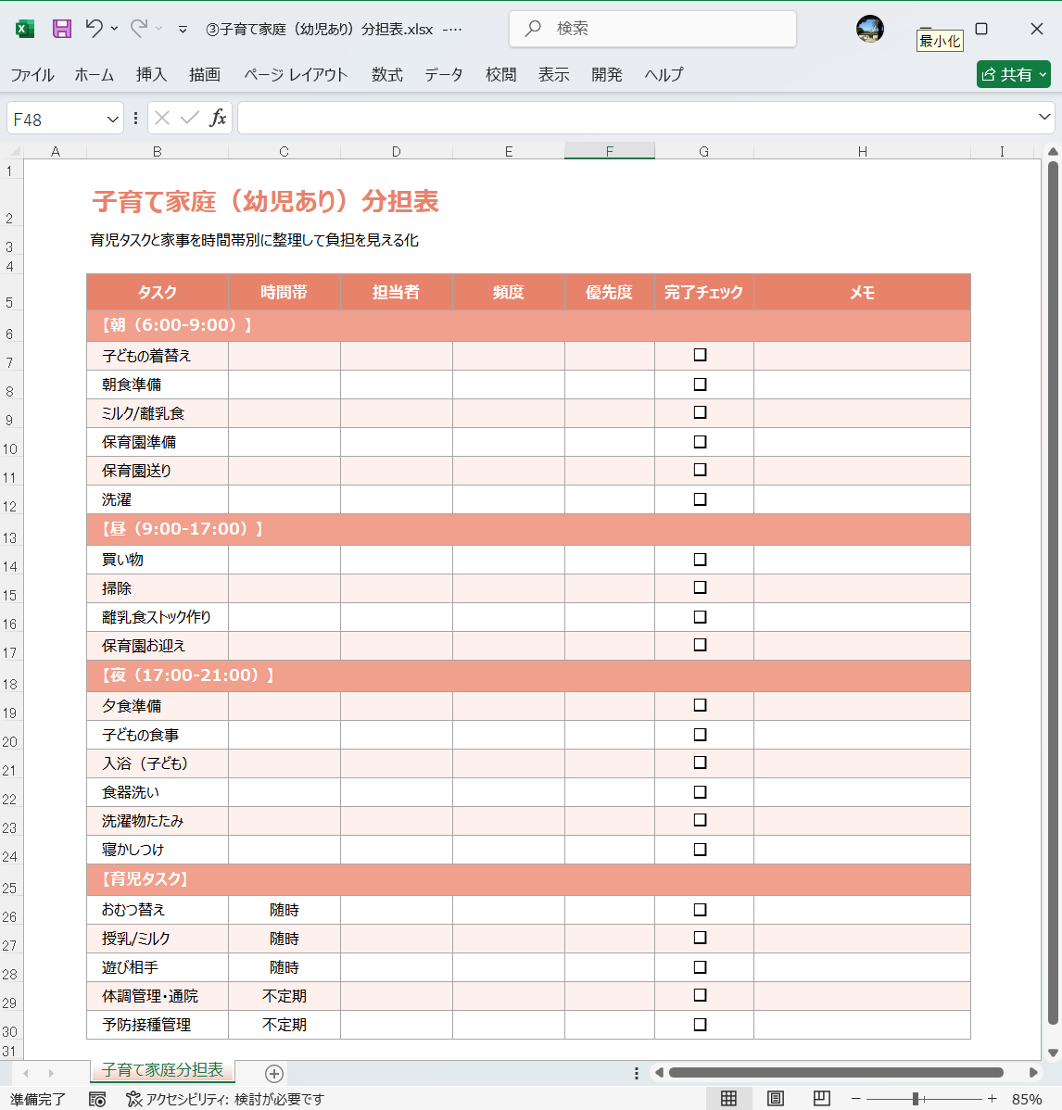The height and width of the screenshot is (1110, 1062).
Task: Open the 共有 share dropdown arrow
Action: [1043, 74]
